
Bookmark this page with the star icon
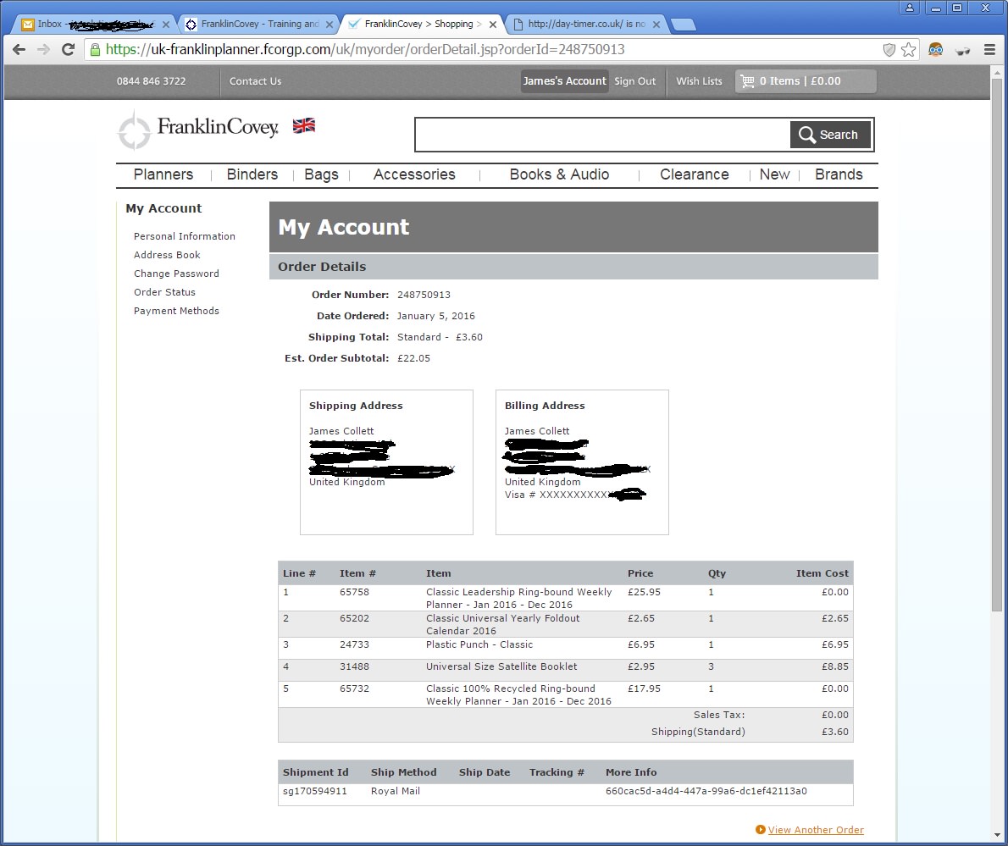(909, 50)
